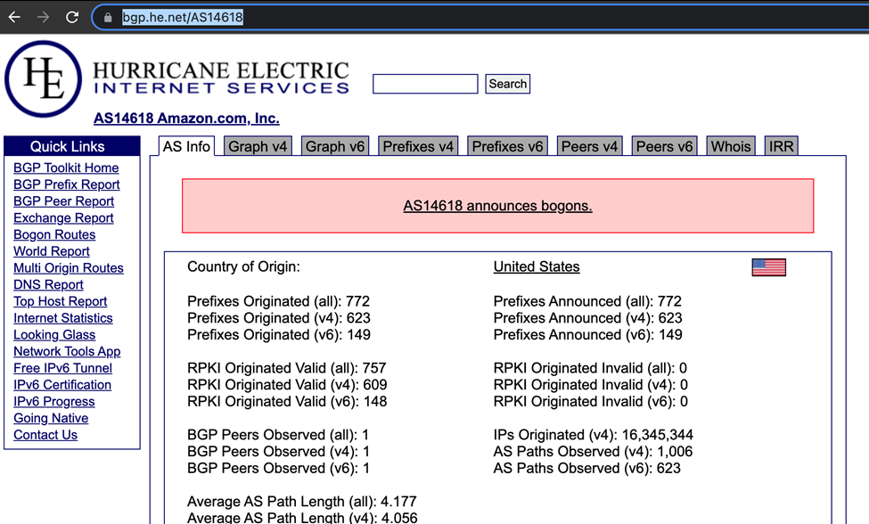Click the Search button

(x=508, y=84)
